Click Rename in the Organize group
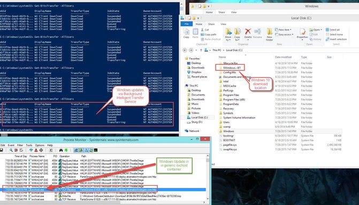 tap(257, 34)
